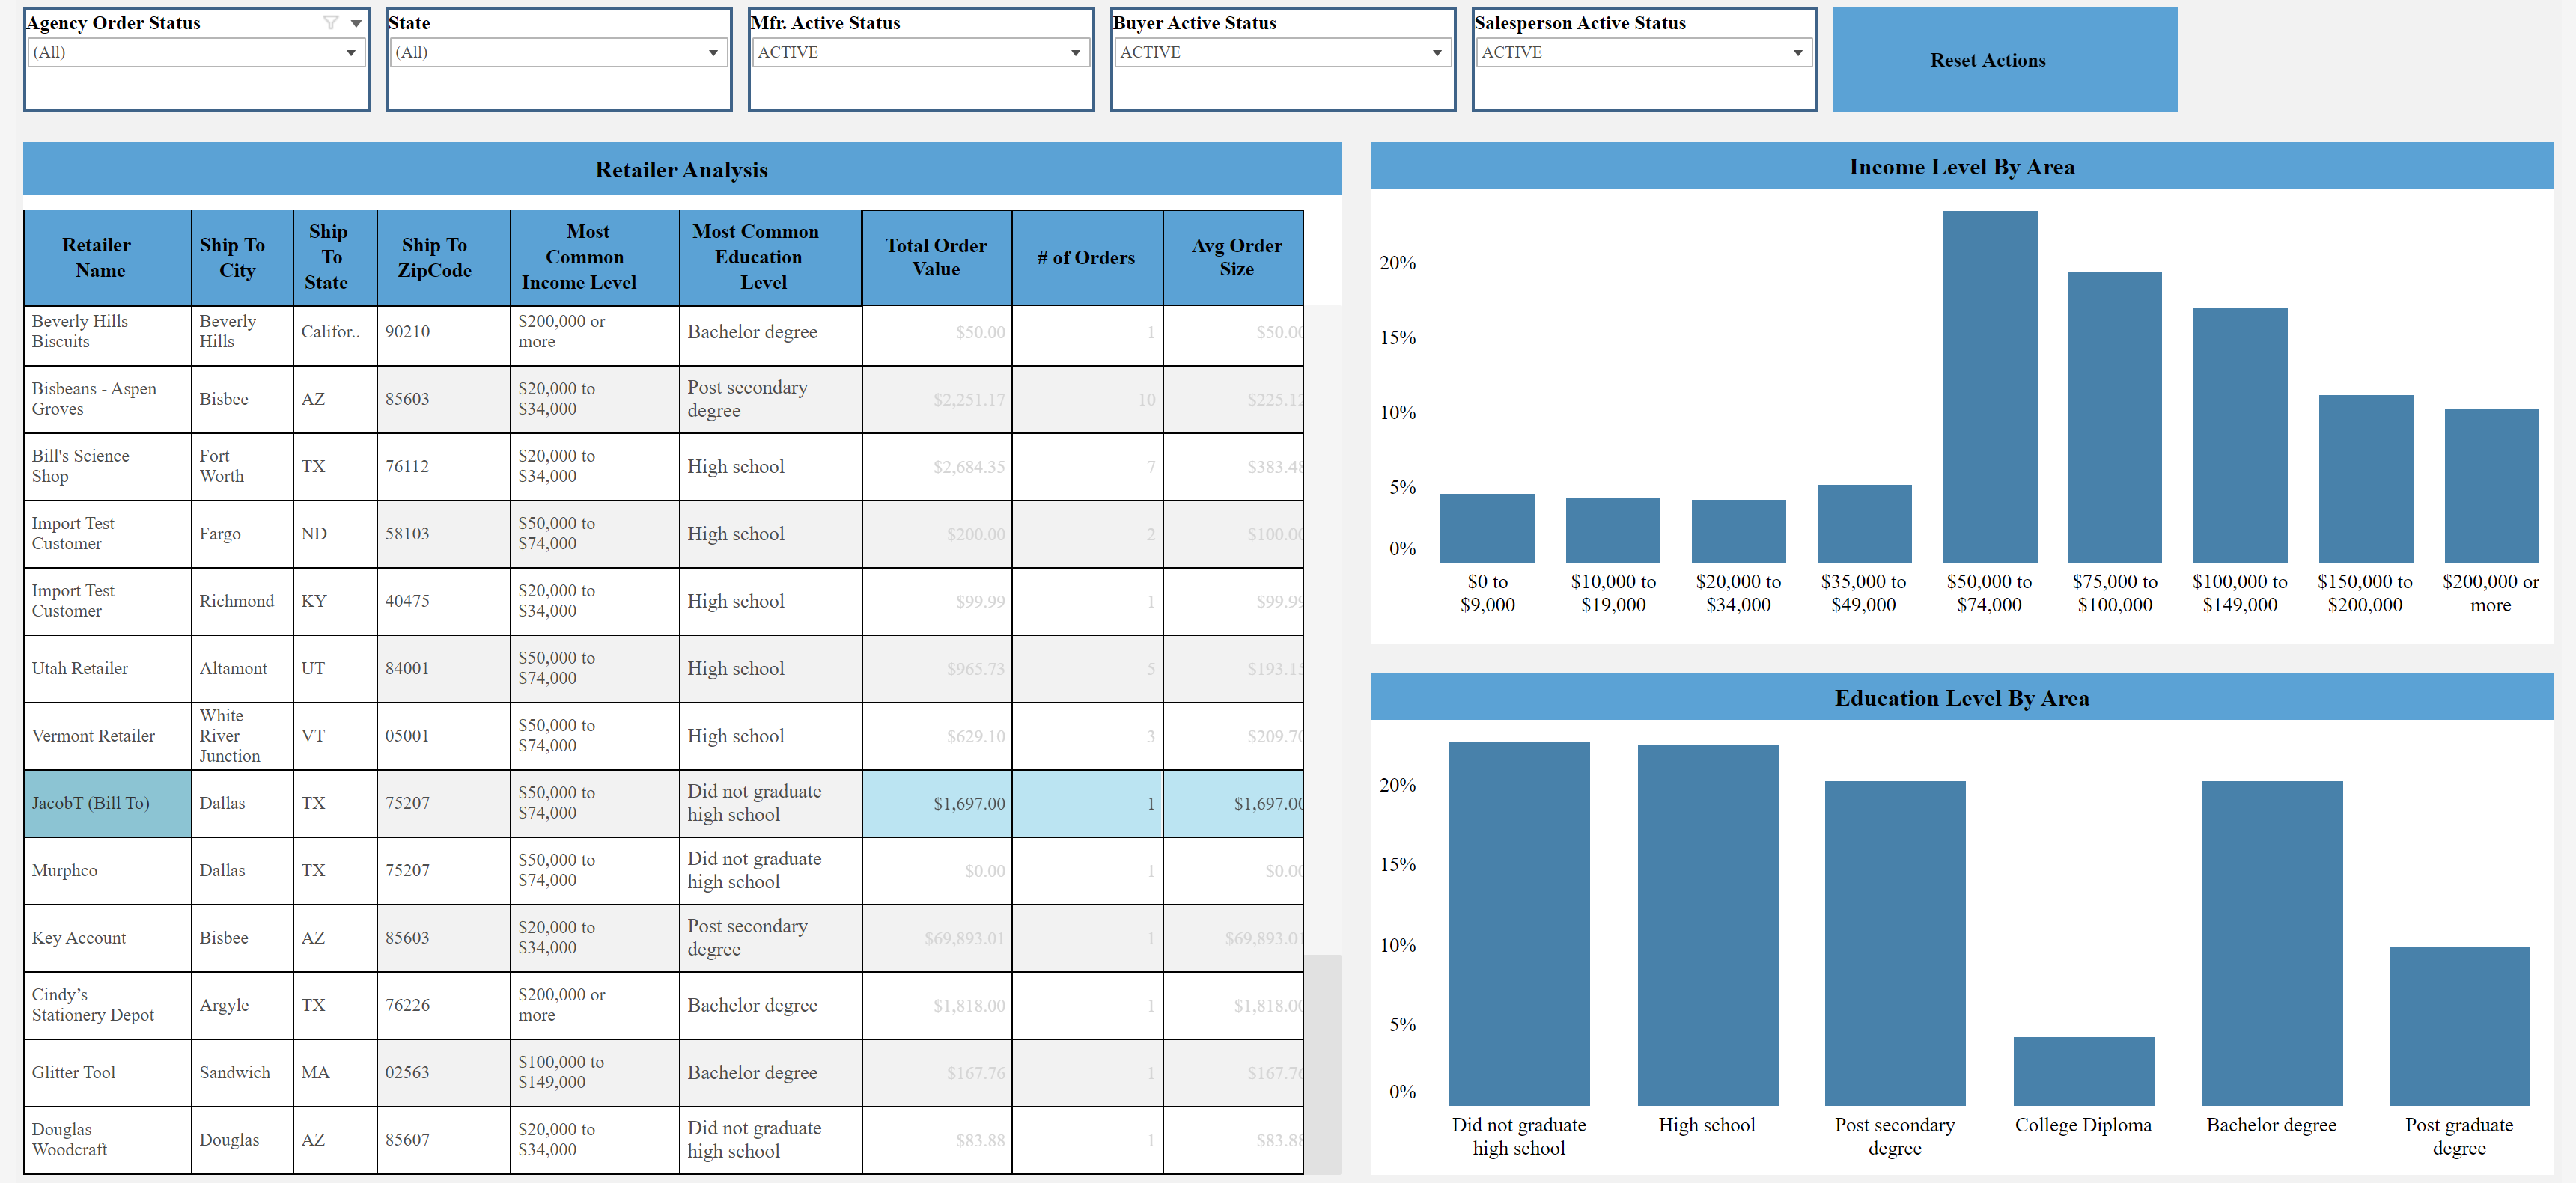Viewport: 2576px width, 1183px height.
Task: Click the Altamont city cell
Action: [242, 668]
